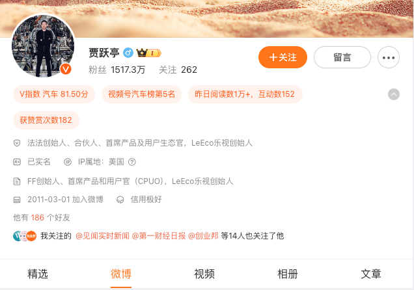Collapse the profile details with chevron-up icon
This screenshot has width=414, height=290.
pyautogui.click(x=394, y=94)
